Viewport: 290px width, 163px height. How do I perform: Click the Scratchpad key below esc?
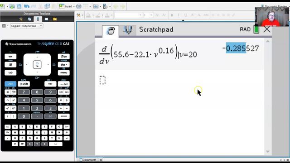pyautogui.click(x=10, y=64)
